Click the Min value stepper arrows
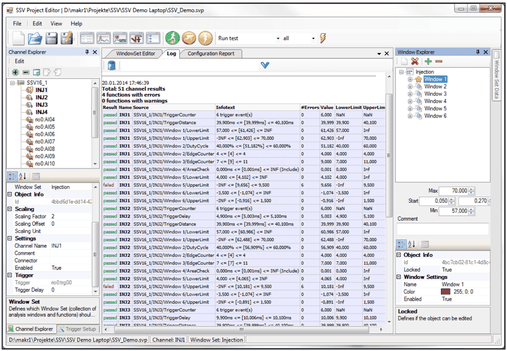 (x=472, y=211)
